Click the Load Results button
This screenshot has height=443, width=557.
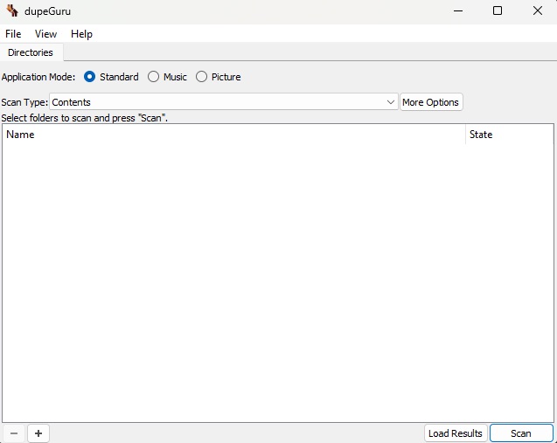(455, 433)
